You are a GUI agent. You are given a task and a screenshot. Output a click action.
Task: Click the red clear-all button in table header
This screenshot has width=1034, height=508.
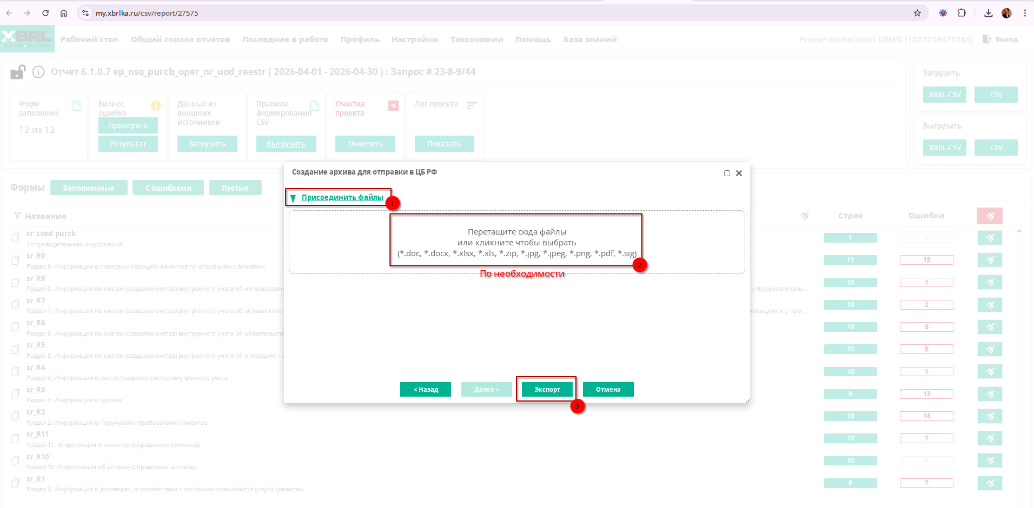click(x=990, y=216)
